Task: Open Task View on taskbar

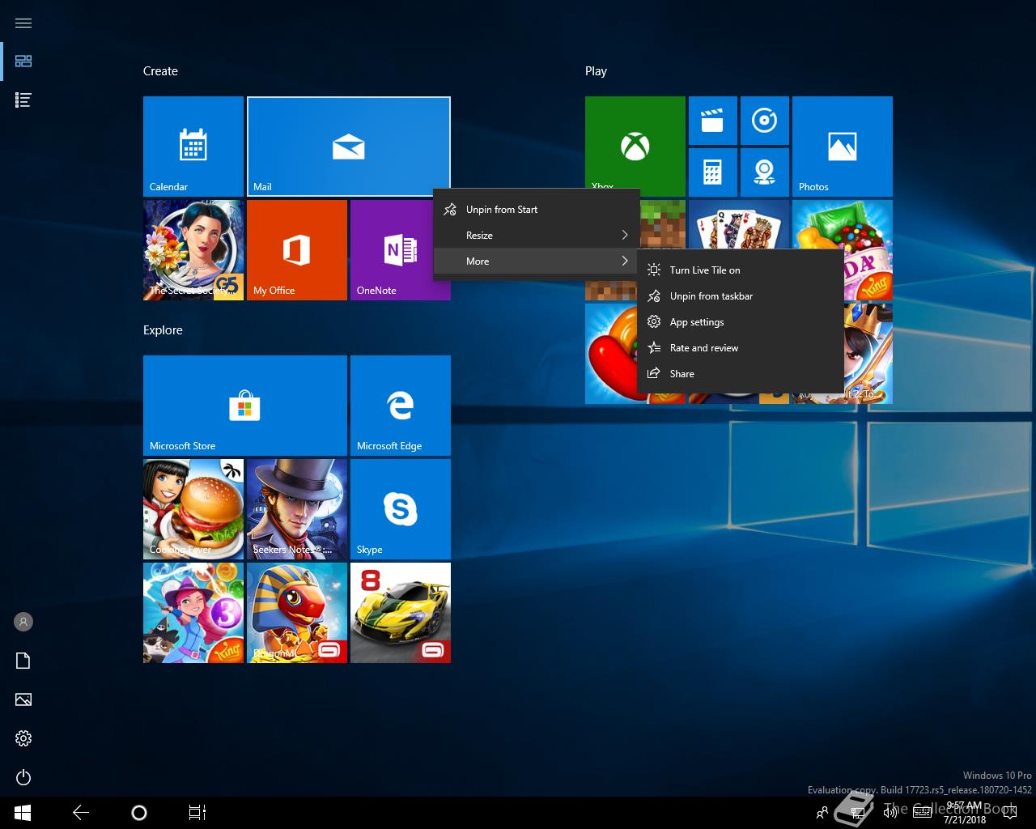Action: pos(197,813)
